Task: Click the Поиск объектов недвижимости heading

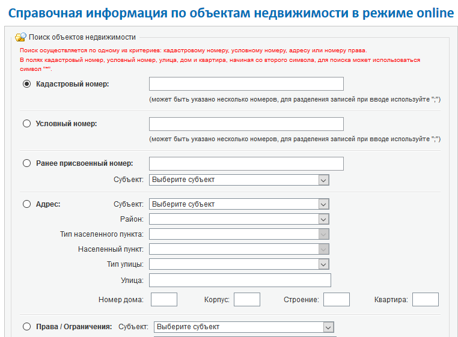Action: [82, 37]
